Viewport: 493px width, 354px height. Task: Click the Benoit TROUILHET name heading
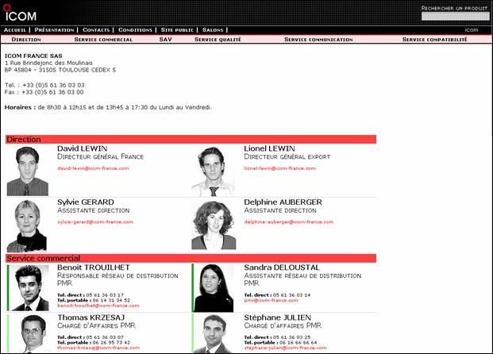tap(94, 267)
